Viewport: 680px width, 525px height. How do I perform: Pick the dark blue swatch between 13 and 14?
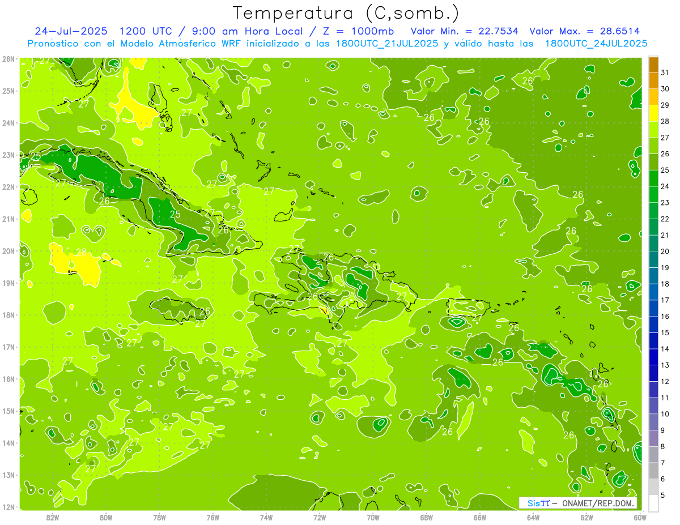tap(654, 357)
